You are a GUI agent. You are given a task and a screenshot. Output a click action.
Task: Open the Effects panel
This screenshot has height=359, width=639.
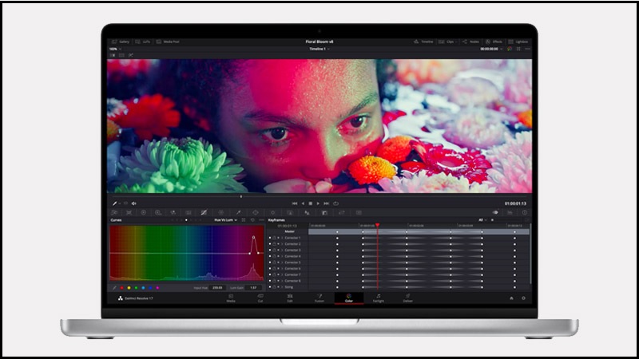(494, 42)
